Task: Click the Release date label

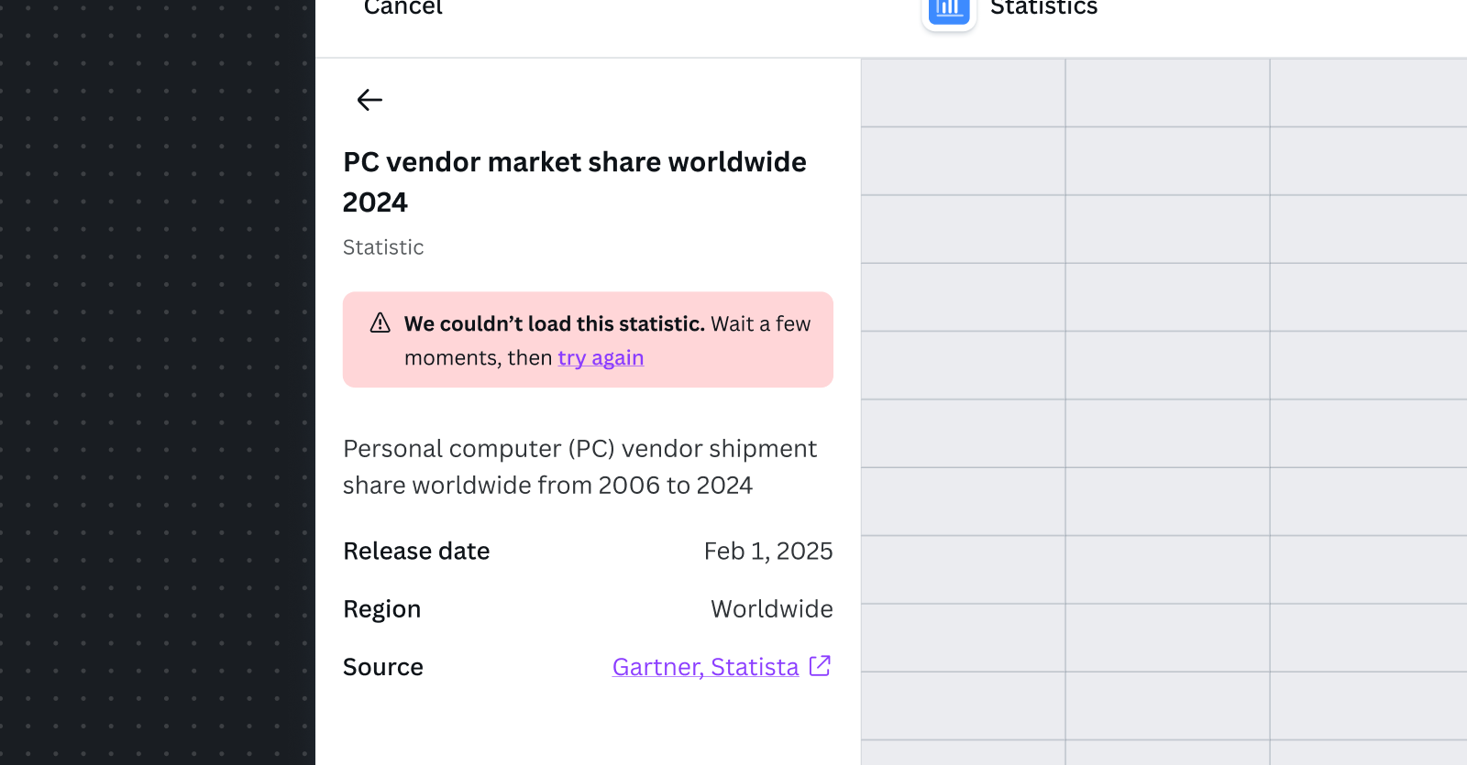Action: (416, 551)
